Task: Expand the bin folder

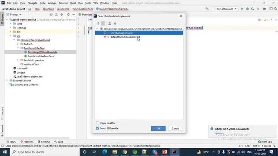Action: pyautogui.click(x=10, y=32)
